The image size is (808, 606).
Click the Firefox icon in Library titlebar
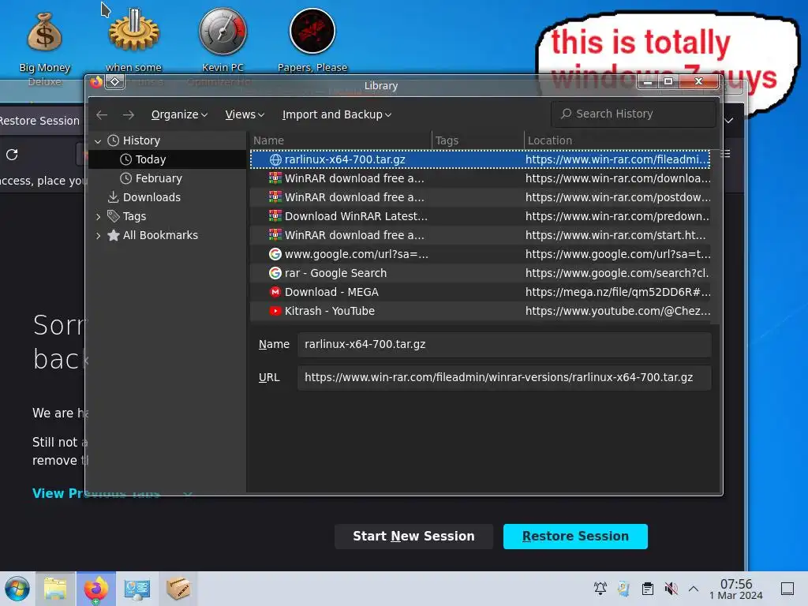[95, 81]
